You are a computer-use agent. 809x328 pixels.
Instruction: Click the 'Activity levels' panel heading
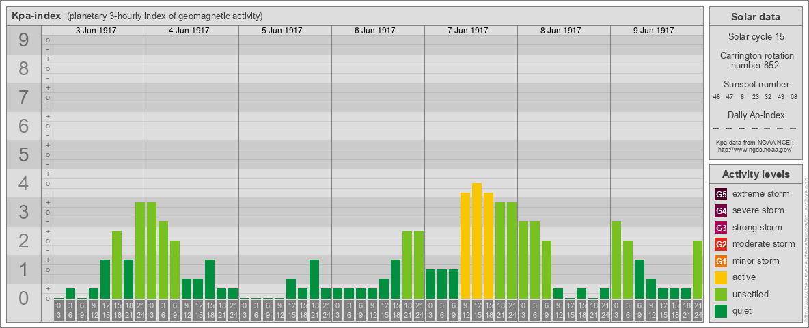pos(755,174)
